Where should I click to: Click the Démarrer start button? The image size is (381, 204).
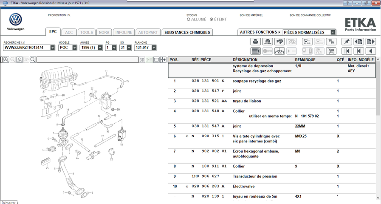click(8, 202)
